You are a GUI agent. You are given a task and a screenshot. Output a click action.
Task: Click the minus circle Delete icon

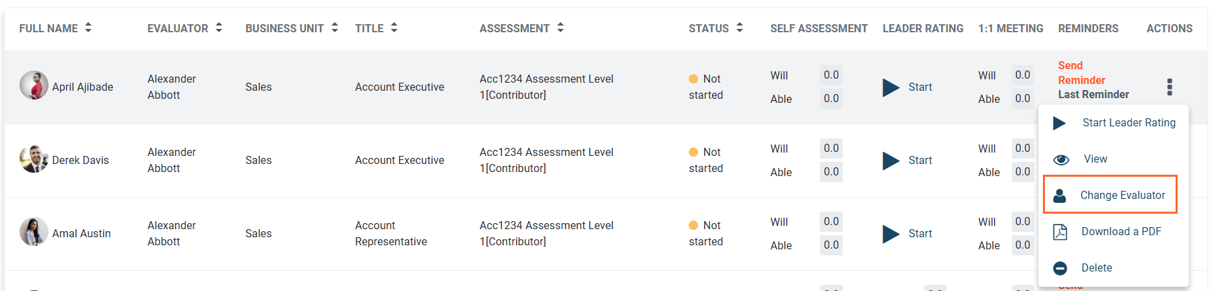click(x=1060, y=268)
